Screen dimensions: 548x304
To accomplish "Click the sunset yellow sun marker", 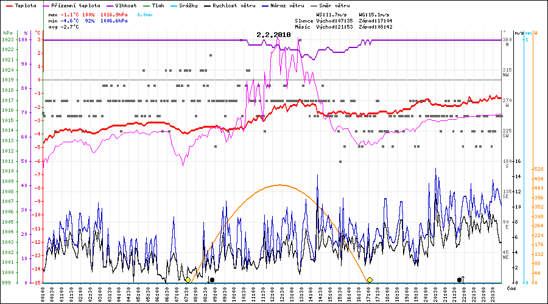I will pos(370,280).
